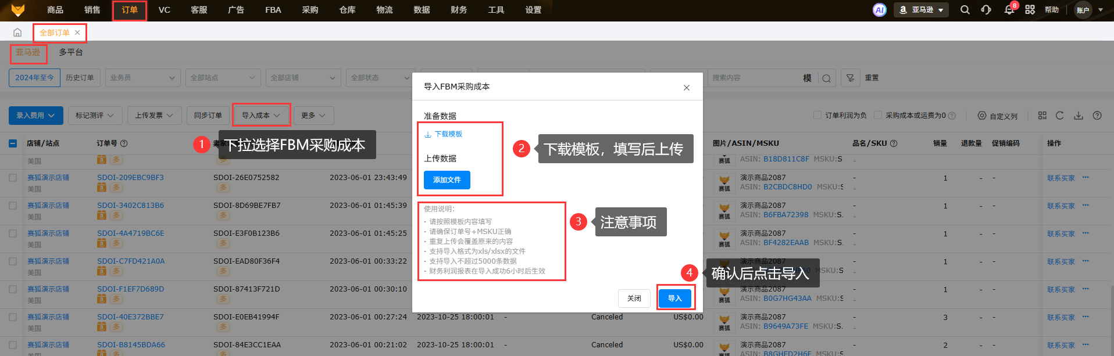Open notifications bell with badge 8
The height and width of the screenshot is (356, 1114).
[x=1009, y=10]
